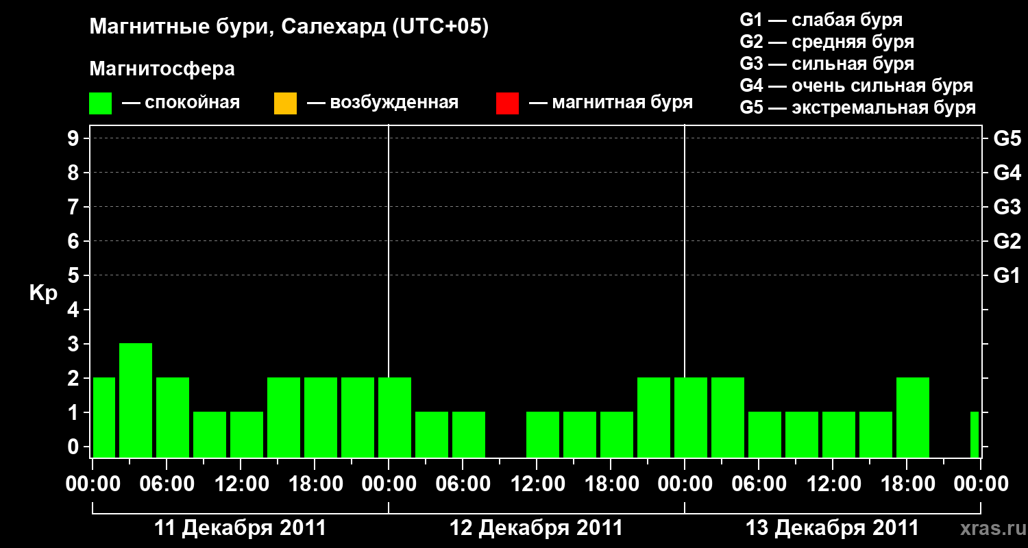Click the 'Kp' y-axis title
Image resolution: width=1028 pixels, height=548 pixels.
[43, 293]
